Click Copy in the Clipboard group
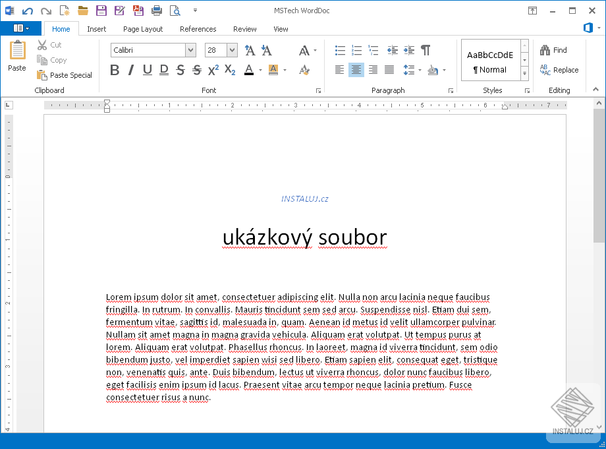The width and height of the screenshot is (606, 449). click(52, 60)
